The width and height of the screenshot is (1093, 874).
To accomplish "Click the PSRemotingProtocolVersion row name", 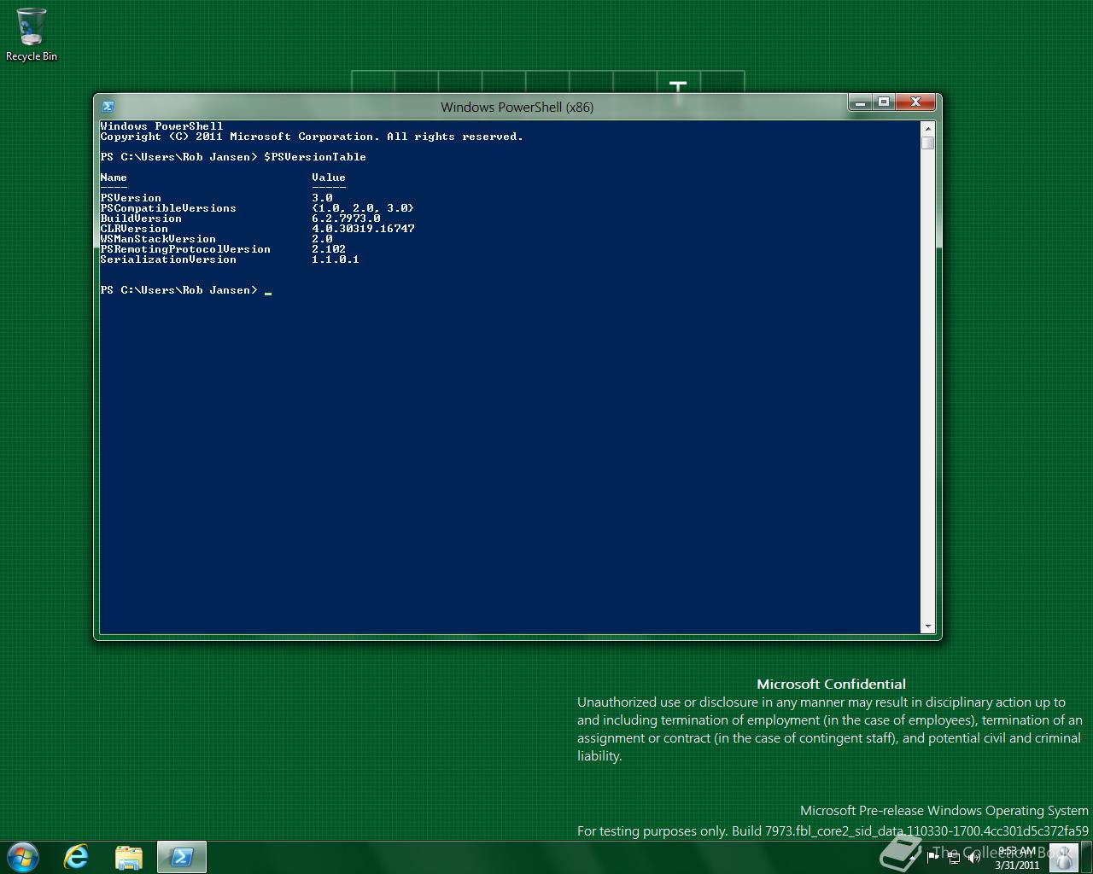I will click(x=185, y=249).
